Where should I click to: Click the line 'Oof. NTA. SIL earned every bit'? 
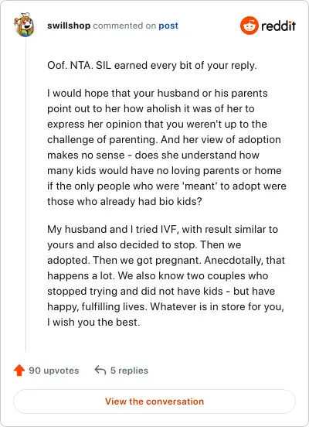click(x=152, y=65)
